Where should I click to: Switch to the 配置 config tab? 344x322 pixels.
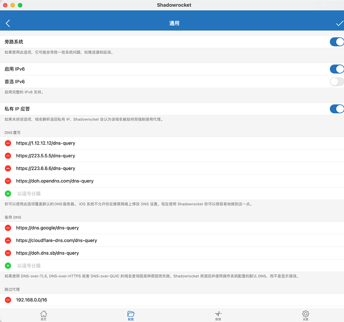[131, 315]
